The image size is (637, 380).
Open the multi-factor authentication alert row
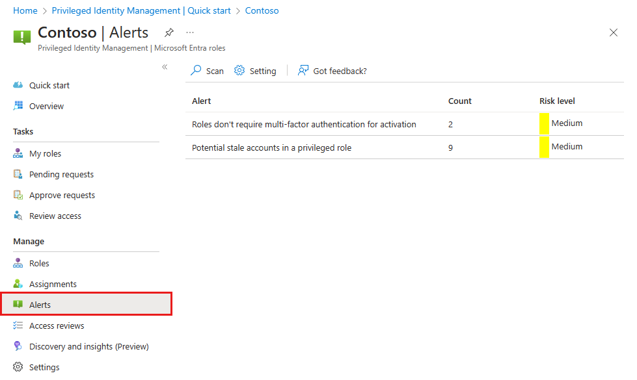[x=304, y=124]
